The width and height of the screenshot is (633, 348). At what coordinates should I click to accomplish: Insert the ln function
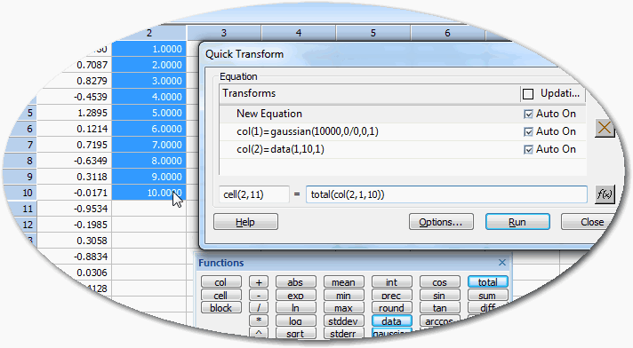coord(295,308)
